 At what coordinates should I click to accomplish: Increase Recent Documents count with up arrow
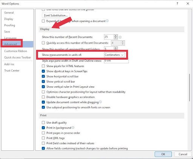(116, 36)
